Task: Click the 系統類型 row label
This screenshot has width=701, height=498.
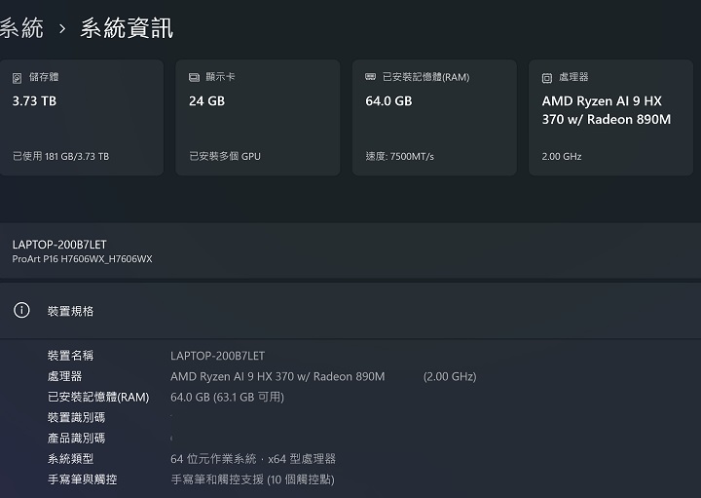Action: tap(70, 459)
